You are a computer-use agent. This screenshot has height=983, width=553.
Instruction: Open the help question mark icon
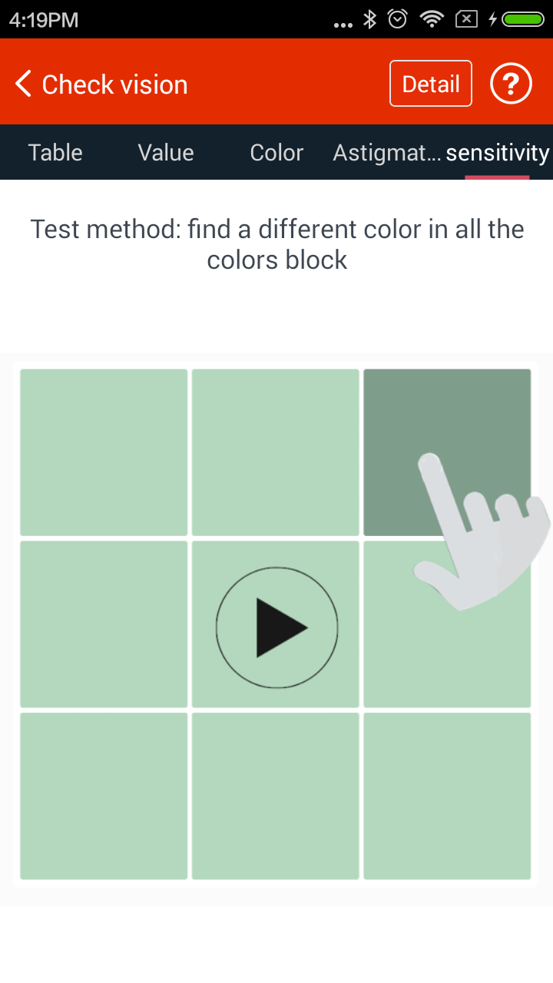511,84
